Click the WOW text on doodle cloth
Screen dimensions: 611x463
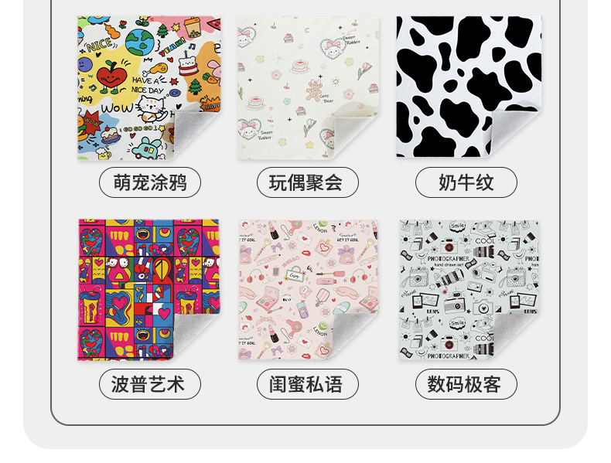pyautogui.click(x=117, y=107)
